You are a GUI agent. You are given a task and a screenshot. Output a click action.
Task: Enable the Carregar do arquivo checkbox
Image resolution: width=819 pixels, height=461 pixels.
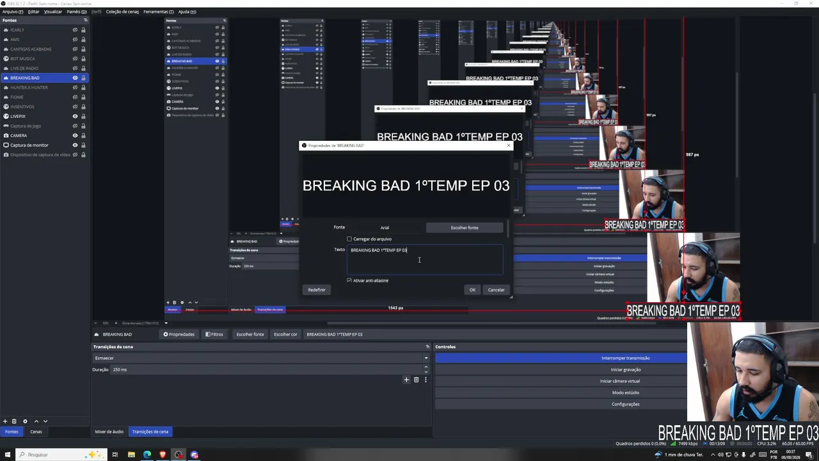tap(349, 239)
